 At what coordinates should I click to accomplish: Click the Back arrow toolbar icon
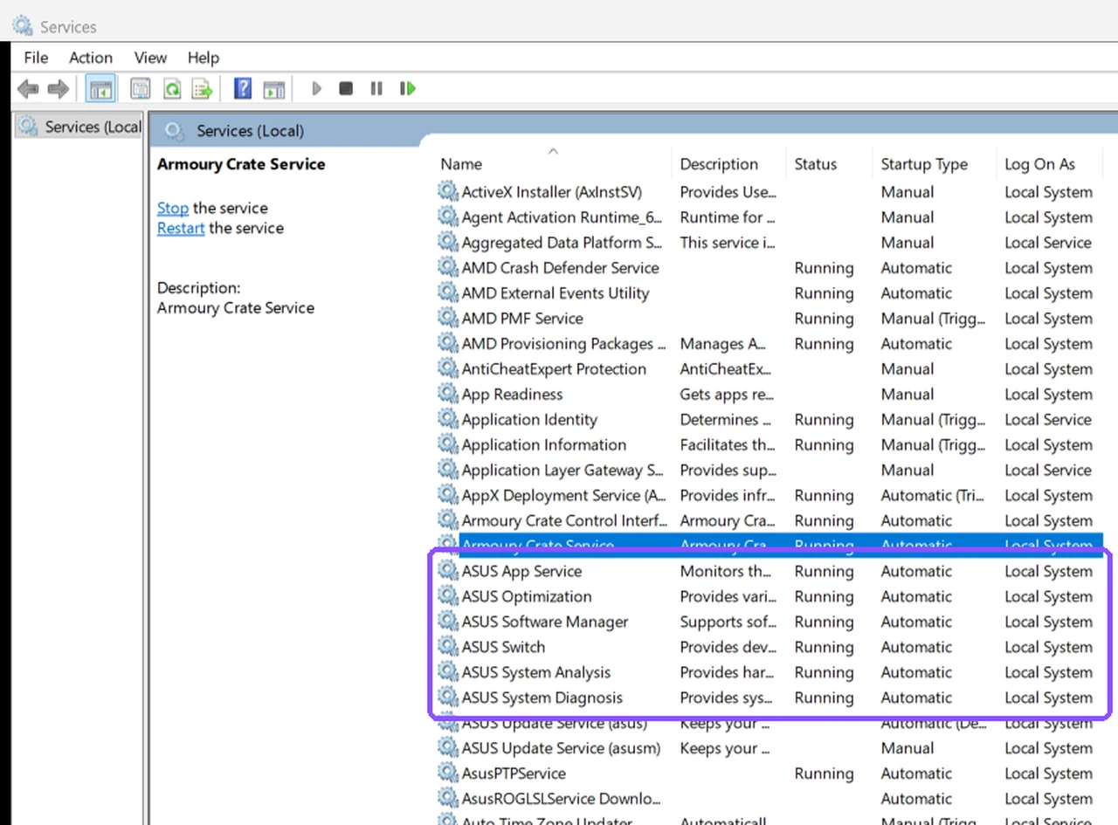tap(28, 88)
